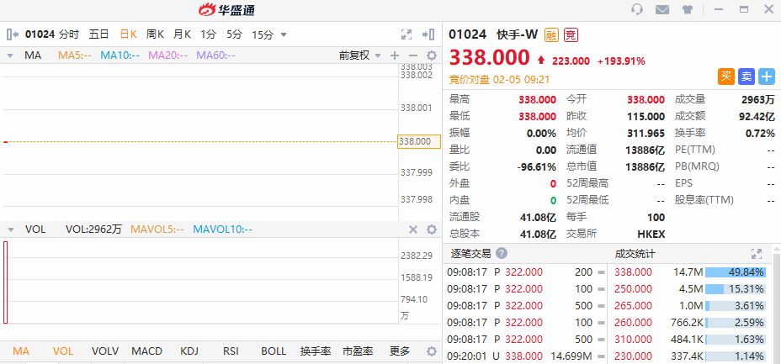Open the messages envelope icon
This screenshot has height=364, width=781.
click(662, 9)
